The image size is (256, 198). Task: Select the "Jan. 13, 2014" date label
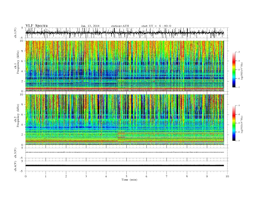click(90, 26)
